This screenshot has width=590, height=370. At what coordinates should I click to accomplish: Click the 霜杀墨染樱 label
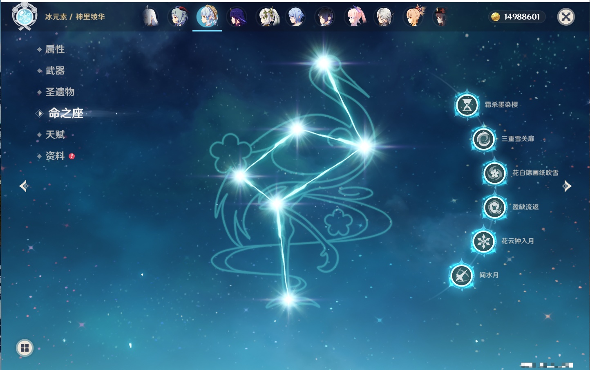(501, 105)
